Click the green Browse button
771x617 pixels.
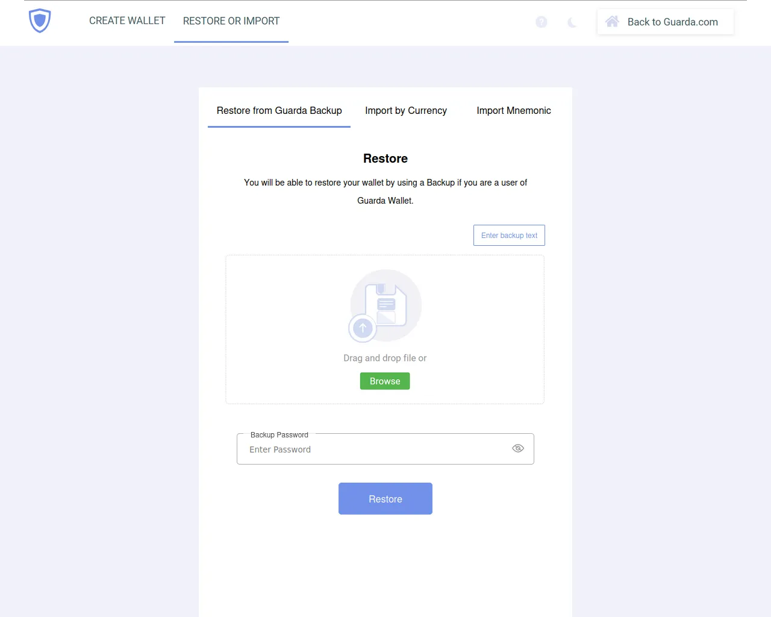click(x=385, y=381)
